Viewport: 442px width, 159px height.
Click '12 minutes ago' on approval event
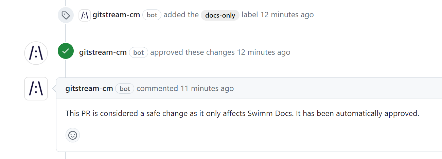point(264,52)
